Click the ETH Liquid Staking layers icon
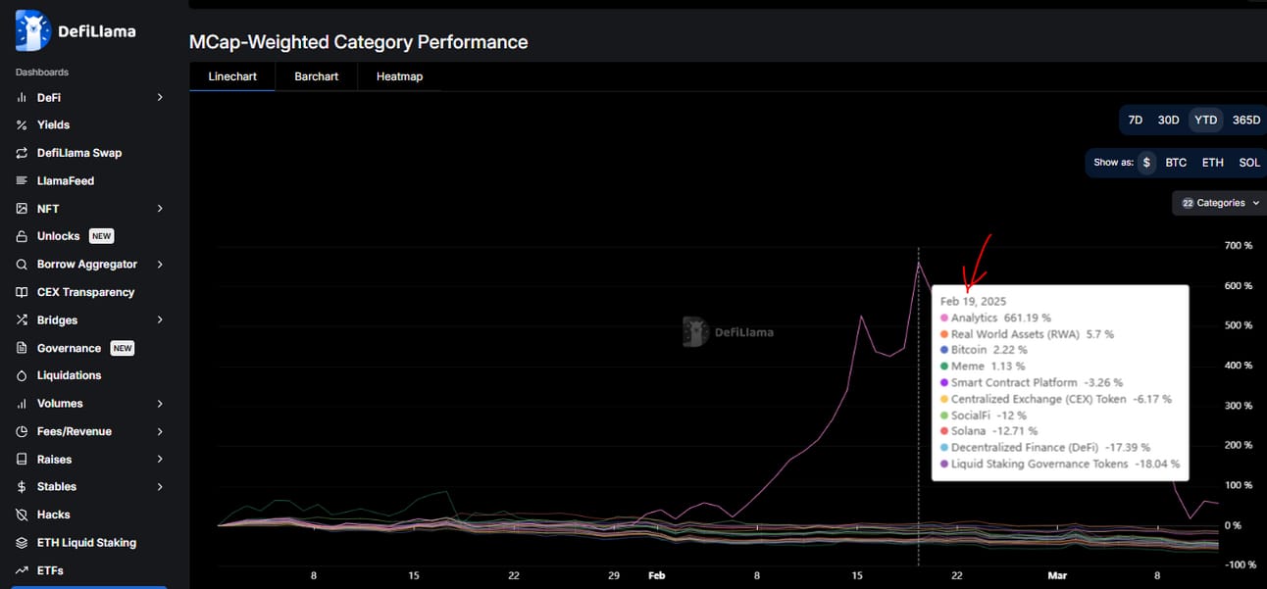This screenshot has height=589, width=1267. pos(22,543)
